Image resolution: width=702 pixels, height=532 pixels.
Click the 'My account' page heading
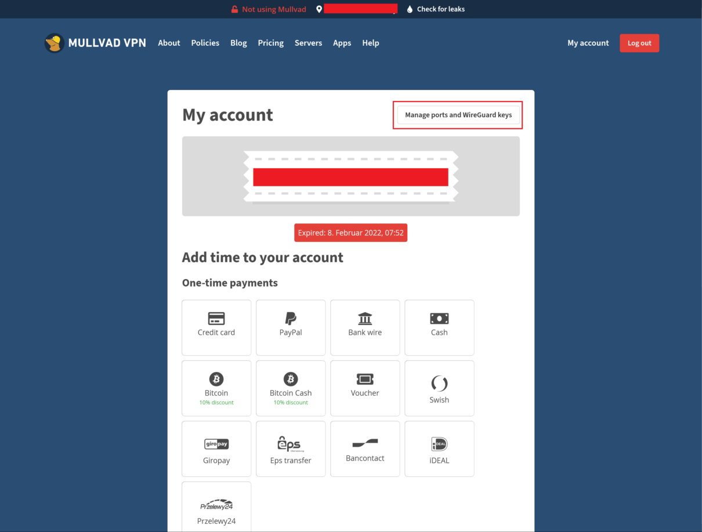point(227,115)
